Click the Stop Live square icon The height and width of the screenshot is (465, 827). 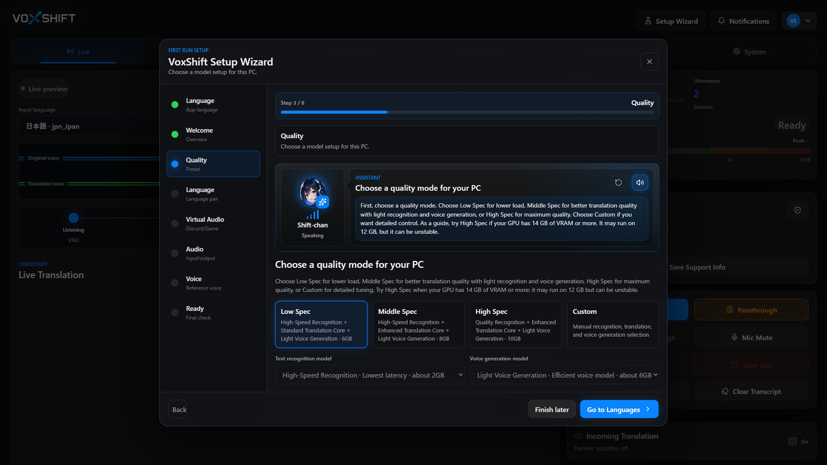click(734, 365)
